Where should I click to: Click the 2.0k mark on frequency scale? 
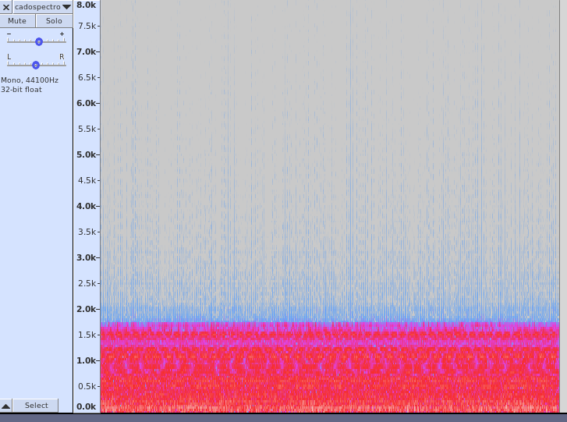pos(86,309)
